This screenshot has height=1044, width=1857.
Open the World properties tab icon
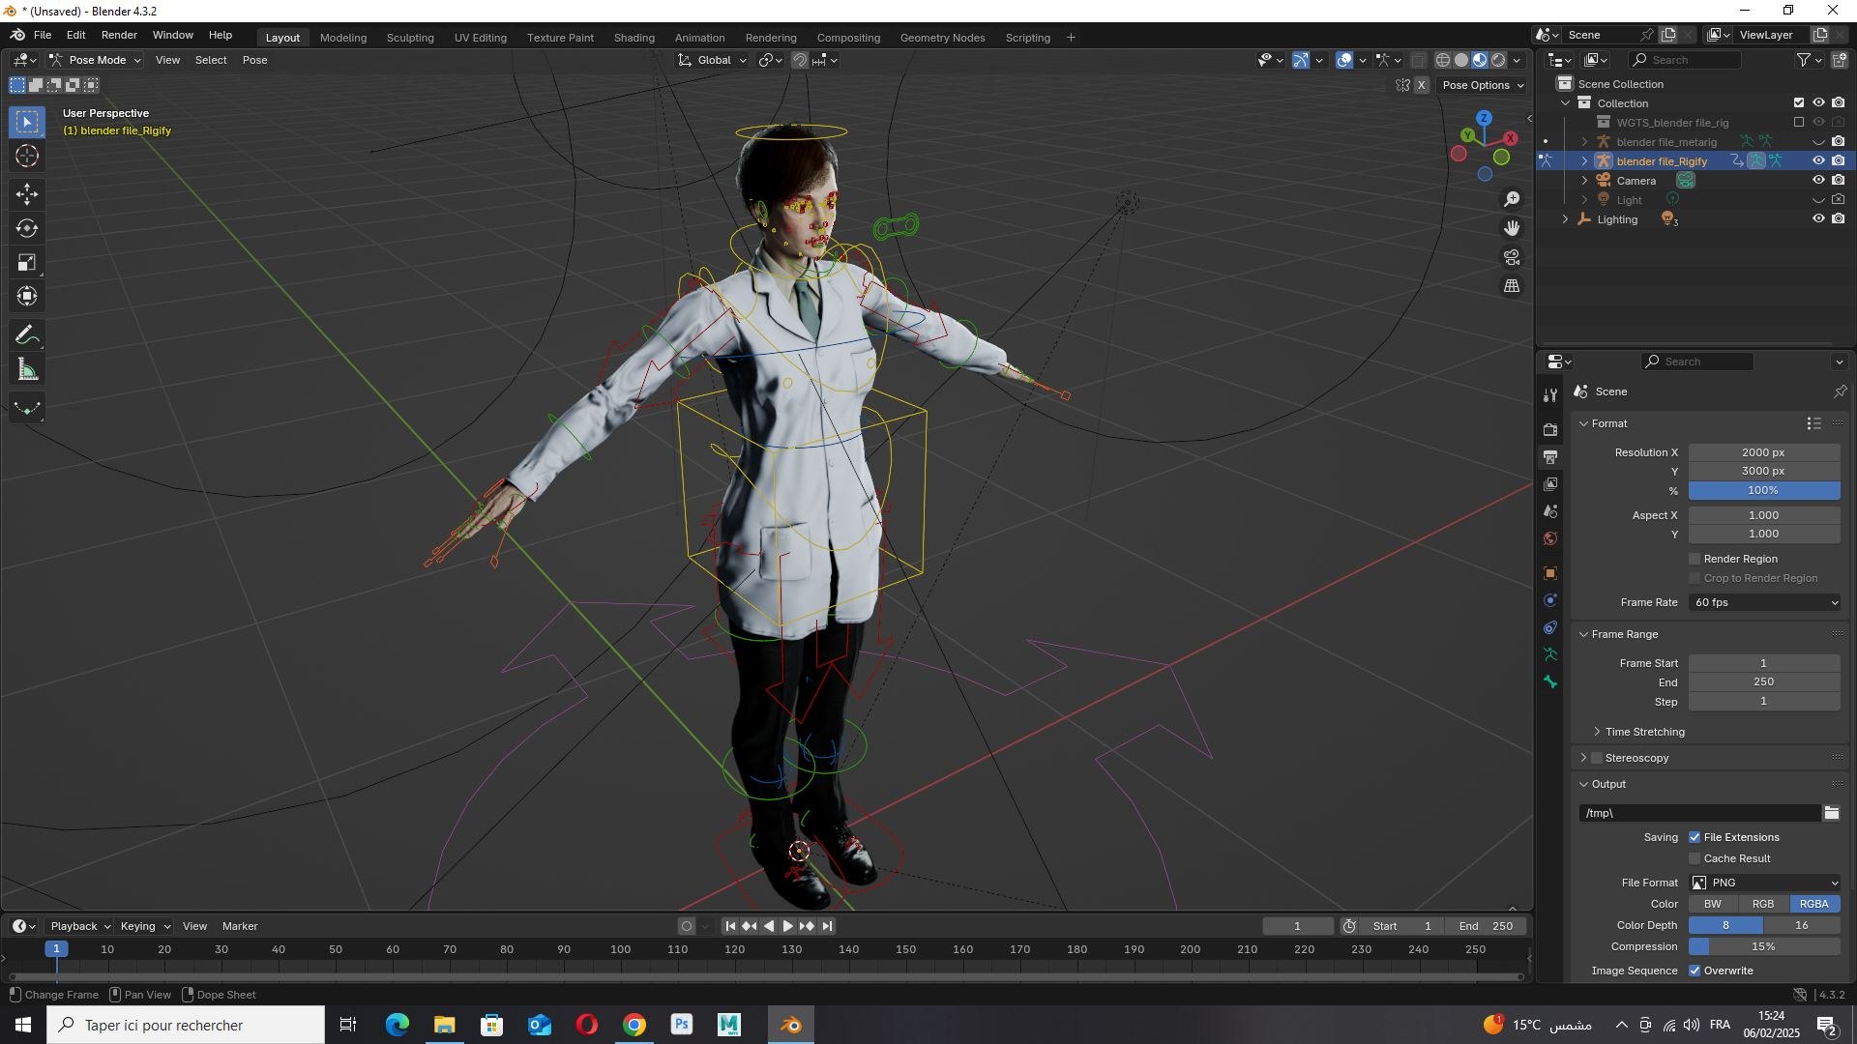pos(1550,538)
